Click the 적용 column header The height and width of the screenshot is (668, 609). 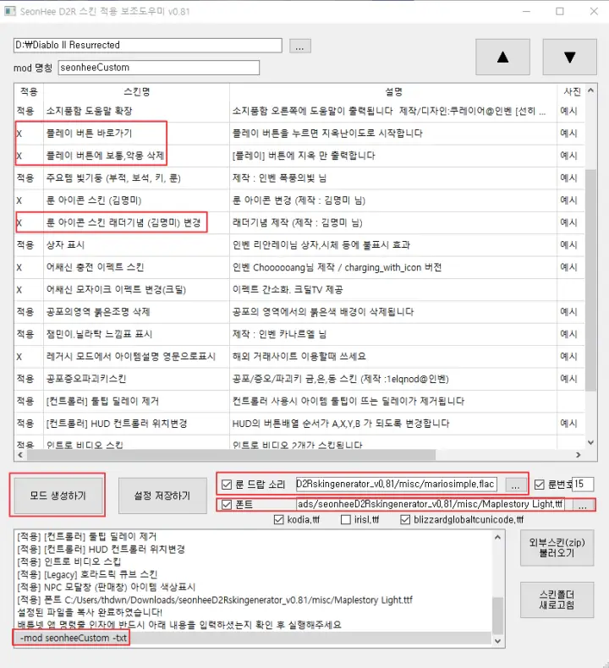point(29,91)
